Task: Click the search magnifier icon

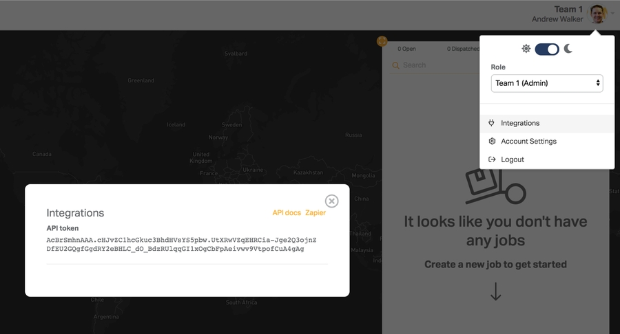Action: click(x=396, y=65)
